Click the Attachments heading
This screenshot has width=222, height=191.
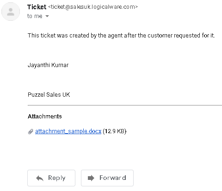click(45, 117)
